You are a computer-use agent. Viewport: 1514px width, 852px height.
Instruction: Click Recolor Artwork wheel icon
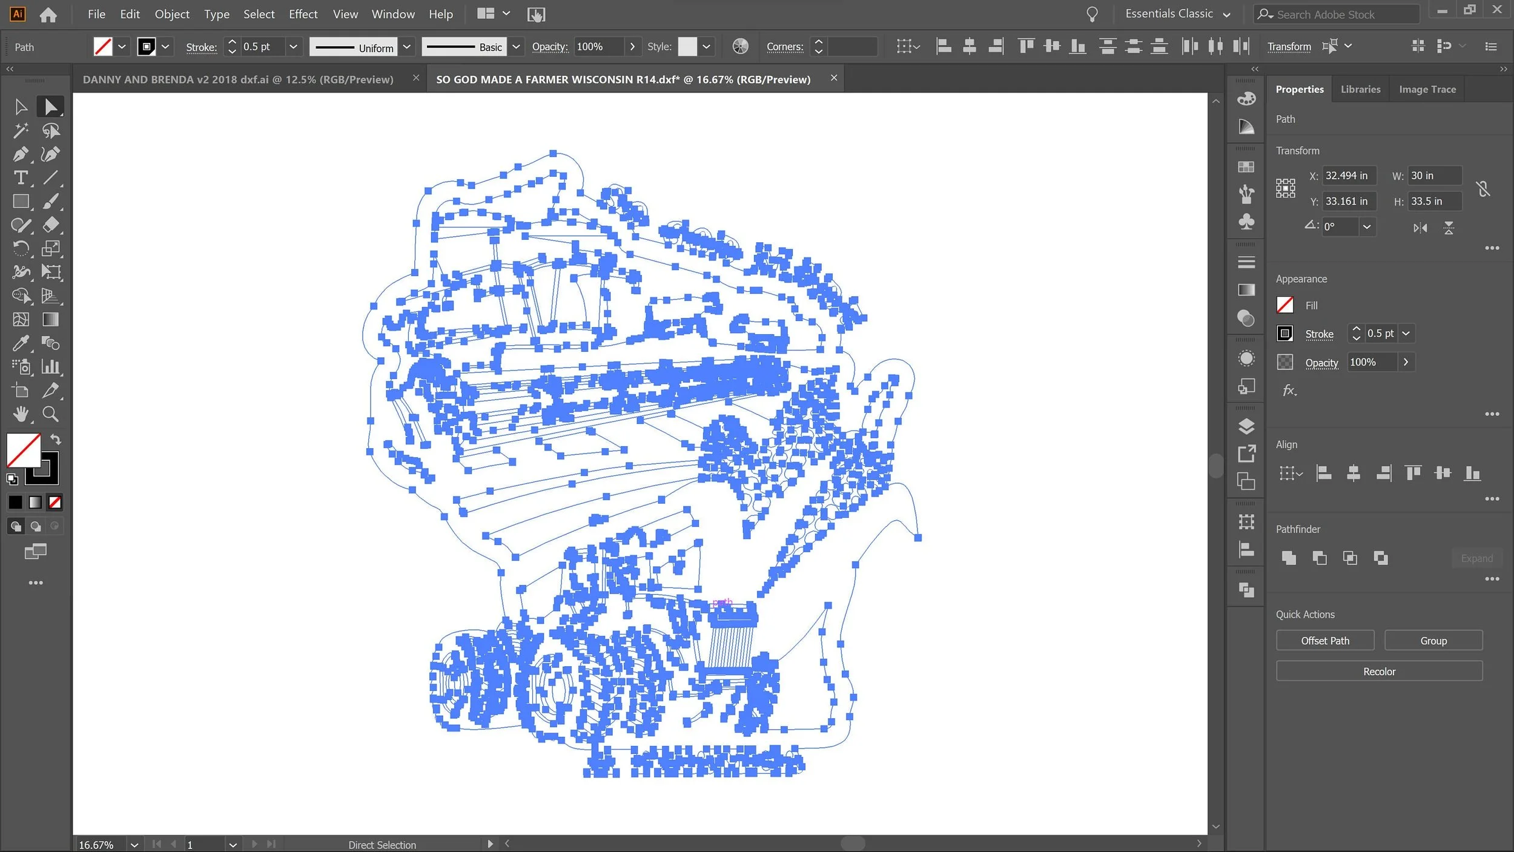pyautogui.click(x=740, y=47)
